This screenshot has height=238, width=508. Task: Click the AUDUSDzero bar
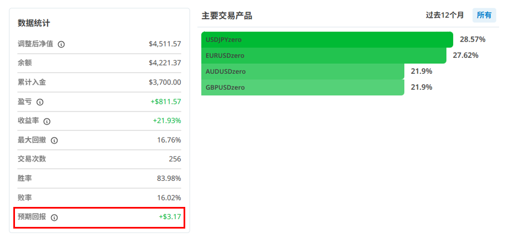click(x=302, y=72)
